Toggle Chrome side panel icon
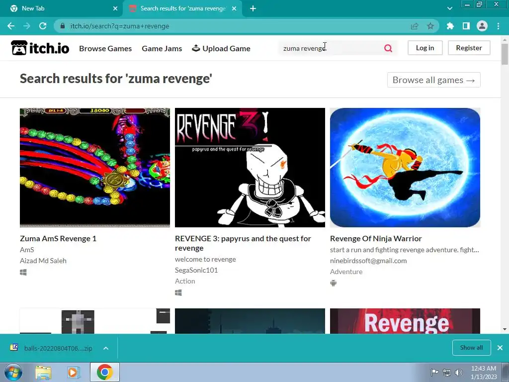This screenshot has height=382, width=509. pyautogui.click(x=466, y=26)
